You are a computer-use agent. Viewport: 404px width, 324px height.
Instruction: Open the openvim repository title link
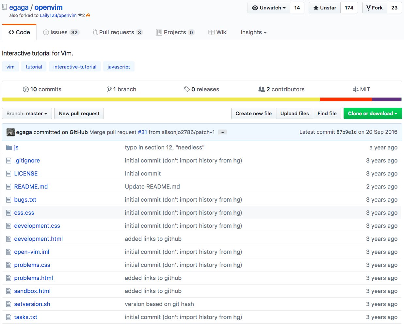pyautogui.click(x=48, y=8)
